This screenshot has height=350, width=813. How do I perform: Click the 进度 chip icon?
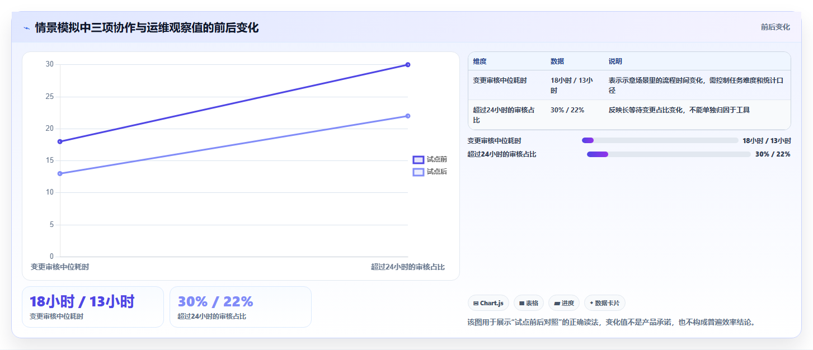[x=557, y=303]
